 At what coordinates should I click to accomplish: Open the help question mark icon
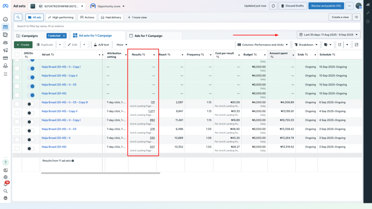(x=5, y=163)
